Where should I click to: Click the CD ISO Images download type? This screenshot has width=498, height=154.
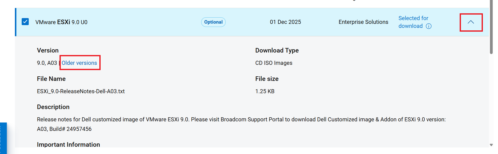[x=274, y=63]
